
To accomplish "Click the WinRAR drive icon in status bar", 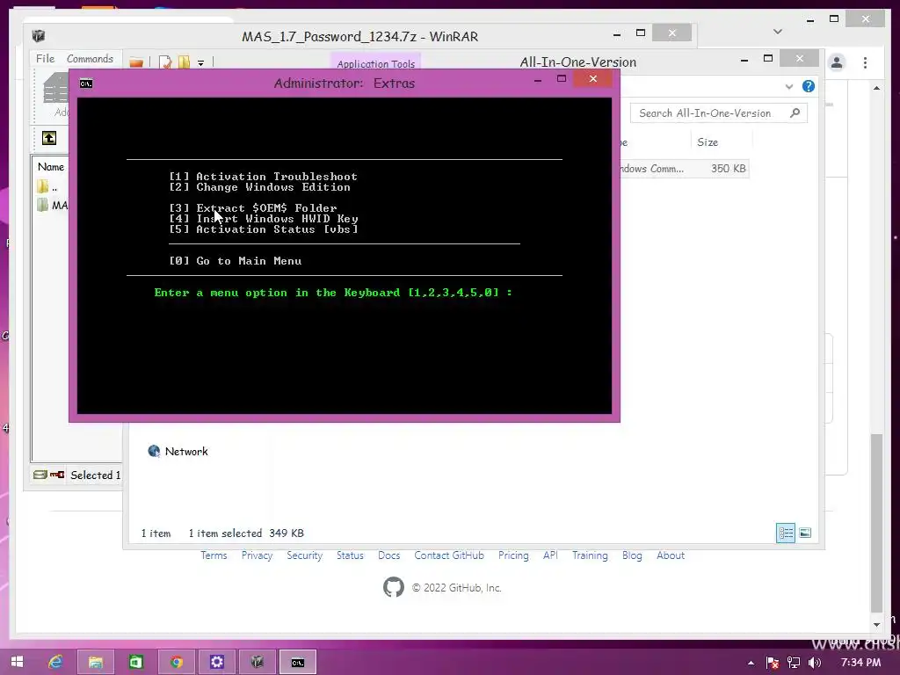I will point(40,475).
